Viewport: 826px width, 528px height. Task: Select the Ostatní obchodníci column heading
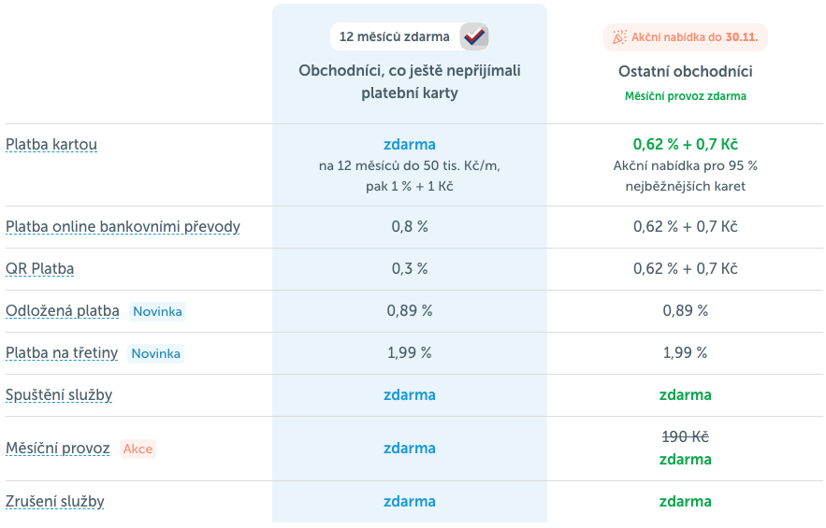[686, 72]
